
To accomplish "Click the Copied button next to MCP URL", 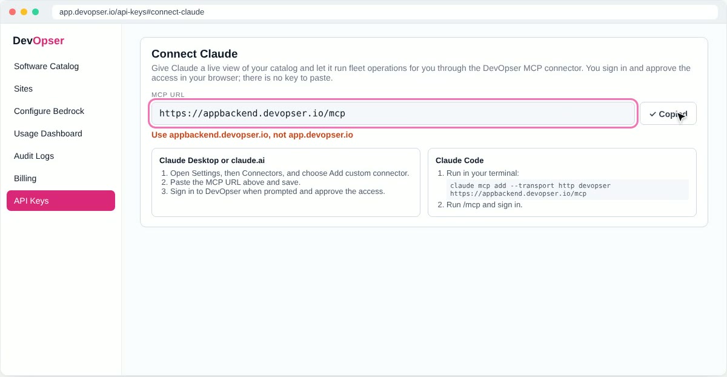I will click(x=668, y=113).
